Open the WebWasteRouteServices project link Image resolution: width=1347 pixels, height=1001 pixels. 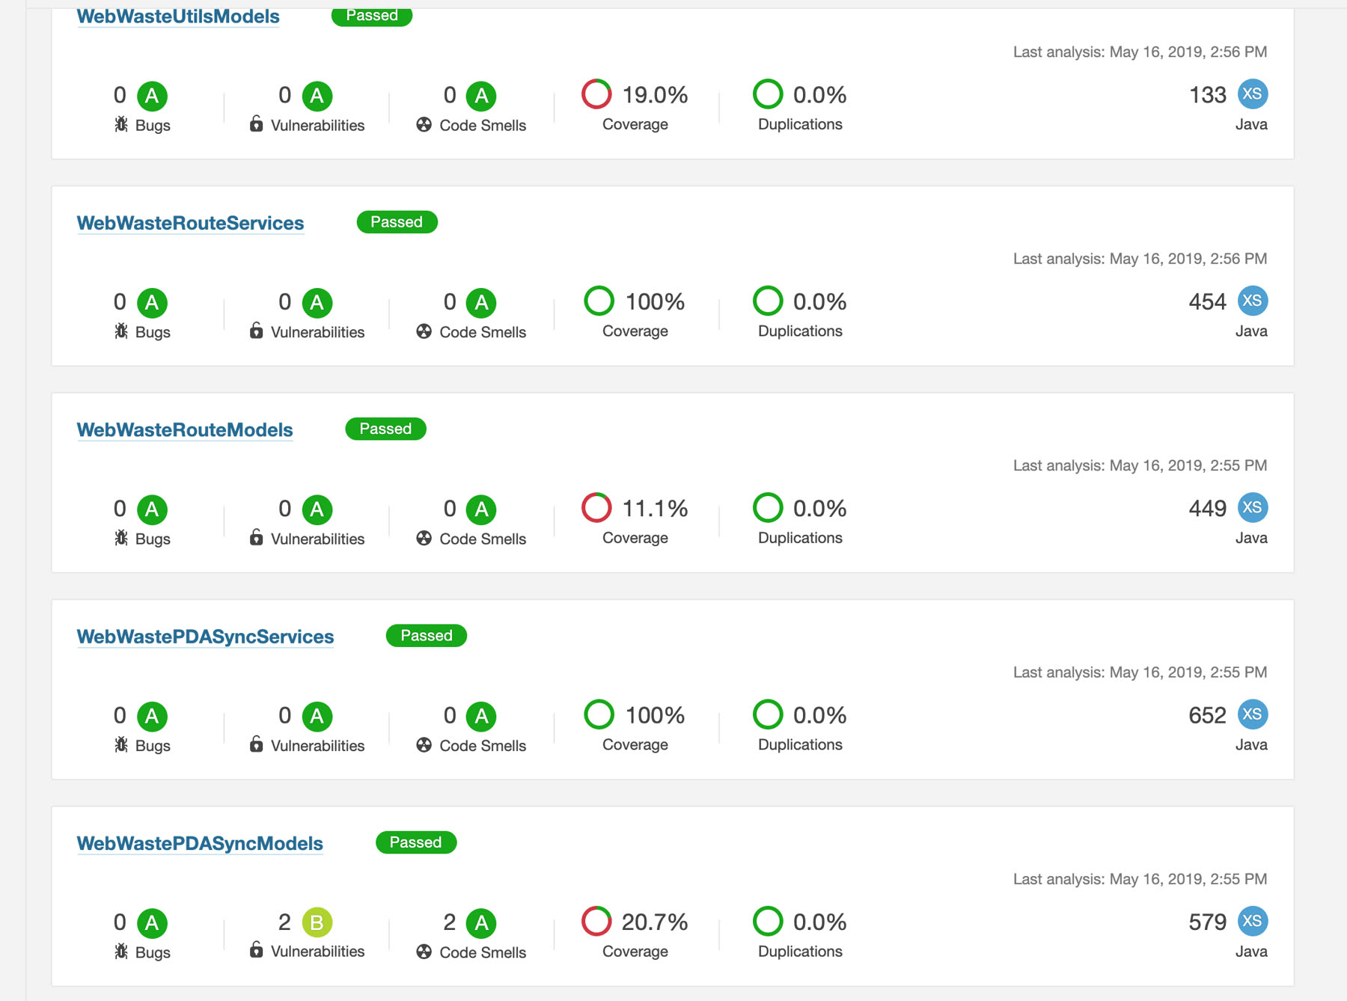tap(190, 223)
